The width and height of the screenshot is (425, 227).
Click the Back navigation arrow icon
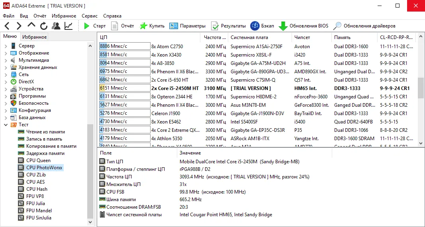pyautogui.click(x=7, y=26)
